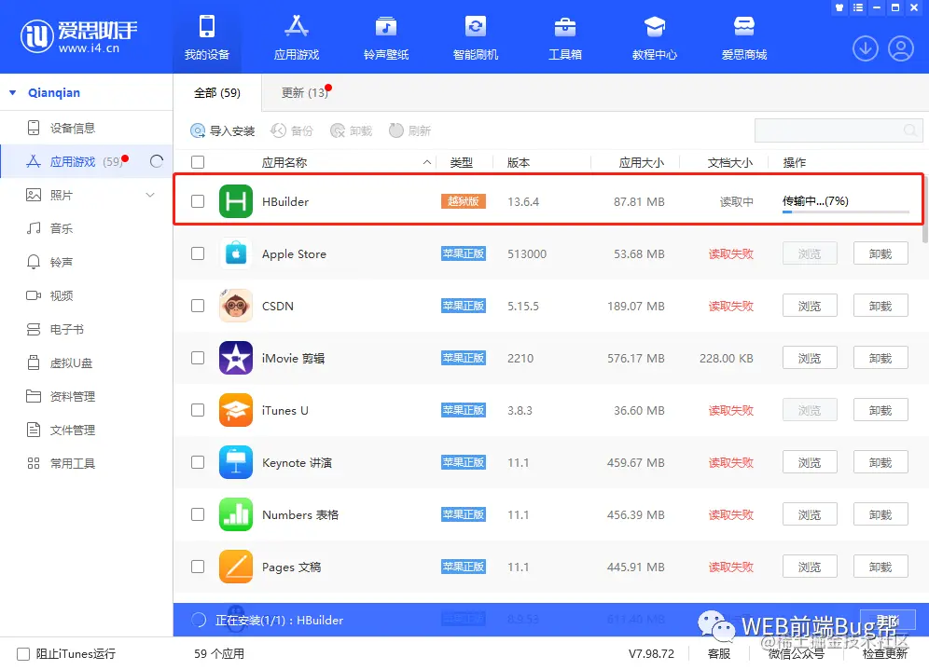Enable 阻止iTunes运行 checkbox
929x670 pixels.
(23, 654)
